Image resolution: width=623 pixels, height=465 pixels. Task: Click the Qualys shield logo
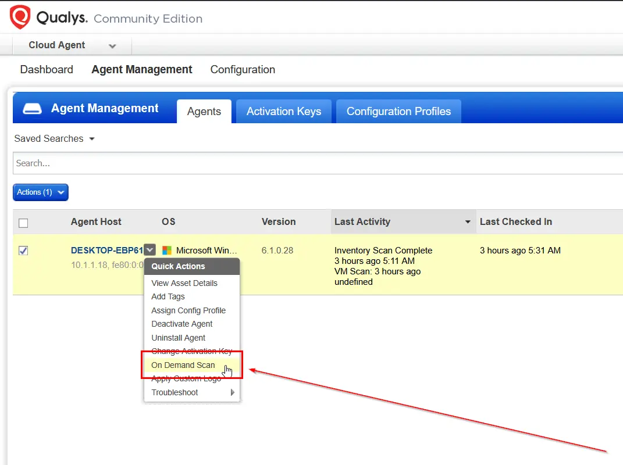pyautogui.click(x=20, y=17)
